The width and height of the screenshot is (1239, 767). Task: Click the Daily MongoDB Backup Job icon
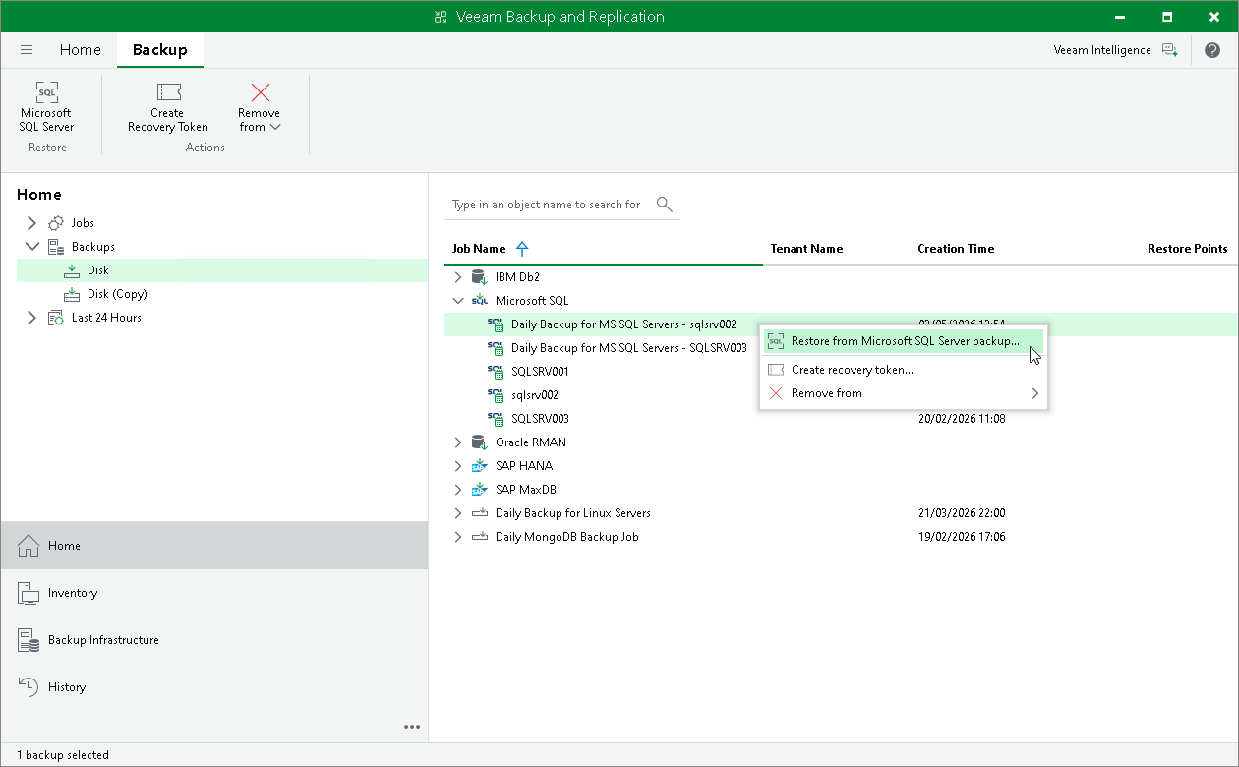[480, 537]
